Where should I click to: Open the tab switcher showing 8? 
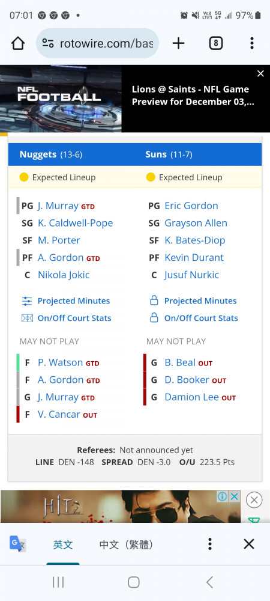(215, 43)
